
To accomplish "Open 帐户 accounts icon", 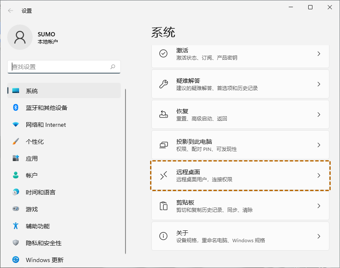I will (x=15, y=175).
